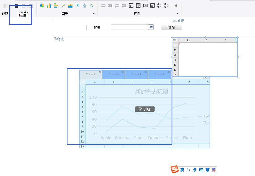This screenshot has width=255, height=176.
Task: Click the parameter panel P icon
Action: click(5, 6)
